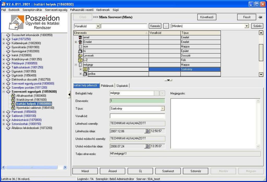Image resolution: width=267 pixels, height=182 pixels.
Task: Click the próba row icon
Action: [85, 74]
